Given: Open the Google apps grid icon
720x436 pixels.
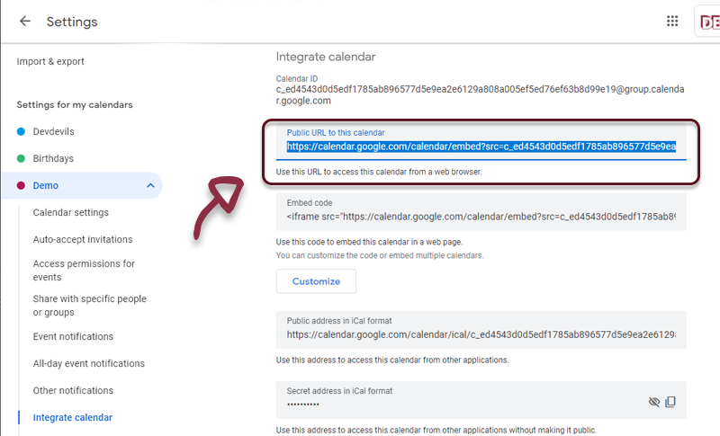Looking at the screenshot, I should pos(671,22).
